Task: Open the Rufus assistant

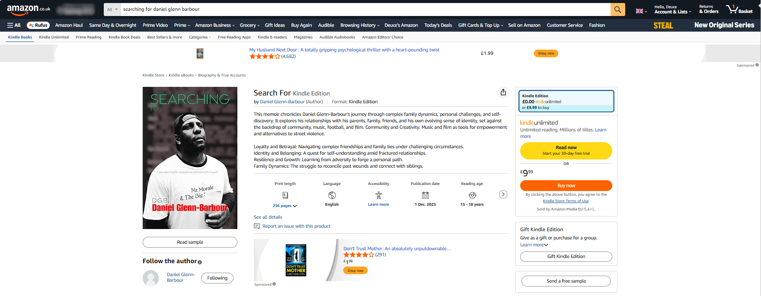Action: 38,25
